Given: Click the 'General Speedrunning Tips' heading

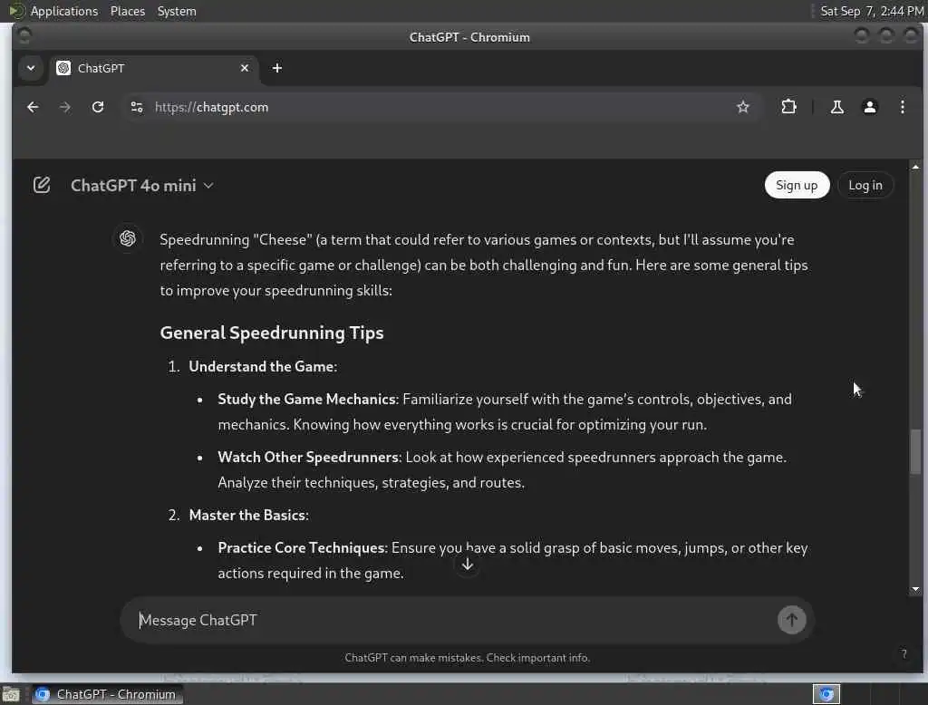Looking at the screenshot, I should point(272,333).
